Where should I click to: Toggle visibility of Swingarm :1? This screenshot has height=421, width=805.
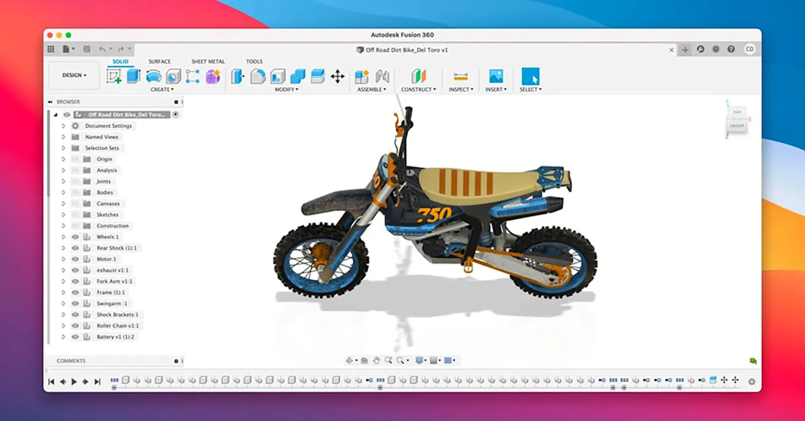point(75,304)
